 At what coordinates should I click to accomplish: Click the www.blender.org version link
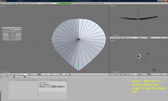(65, 3)
